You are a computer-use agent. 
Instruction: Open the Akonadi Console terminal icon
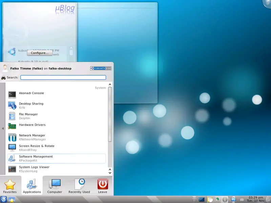click(x=12, y=95)
